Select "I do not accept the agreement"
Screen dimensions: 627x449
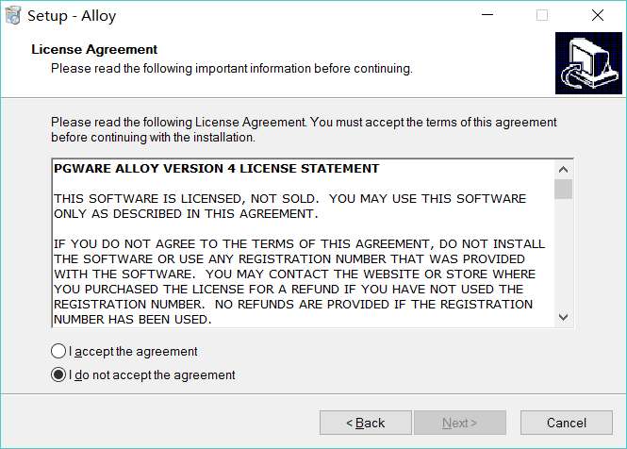[143, 375]
